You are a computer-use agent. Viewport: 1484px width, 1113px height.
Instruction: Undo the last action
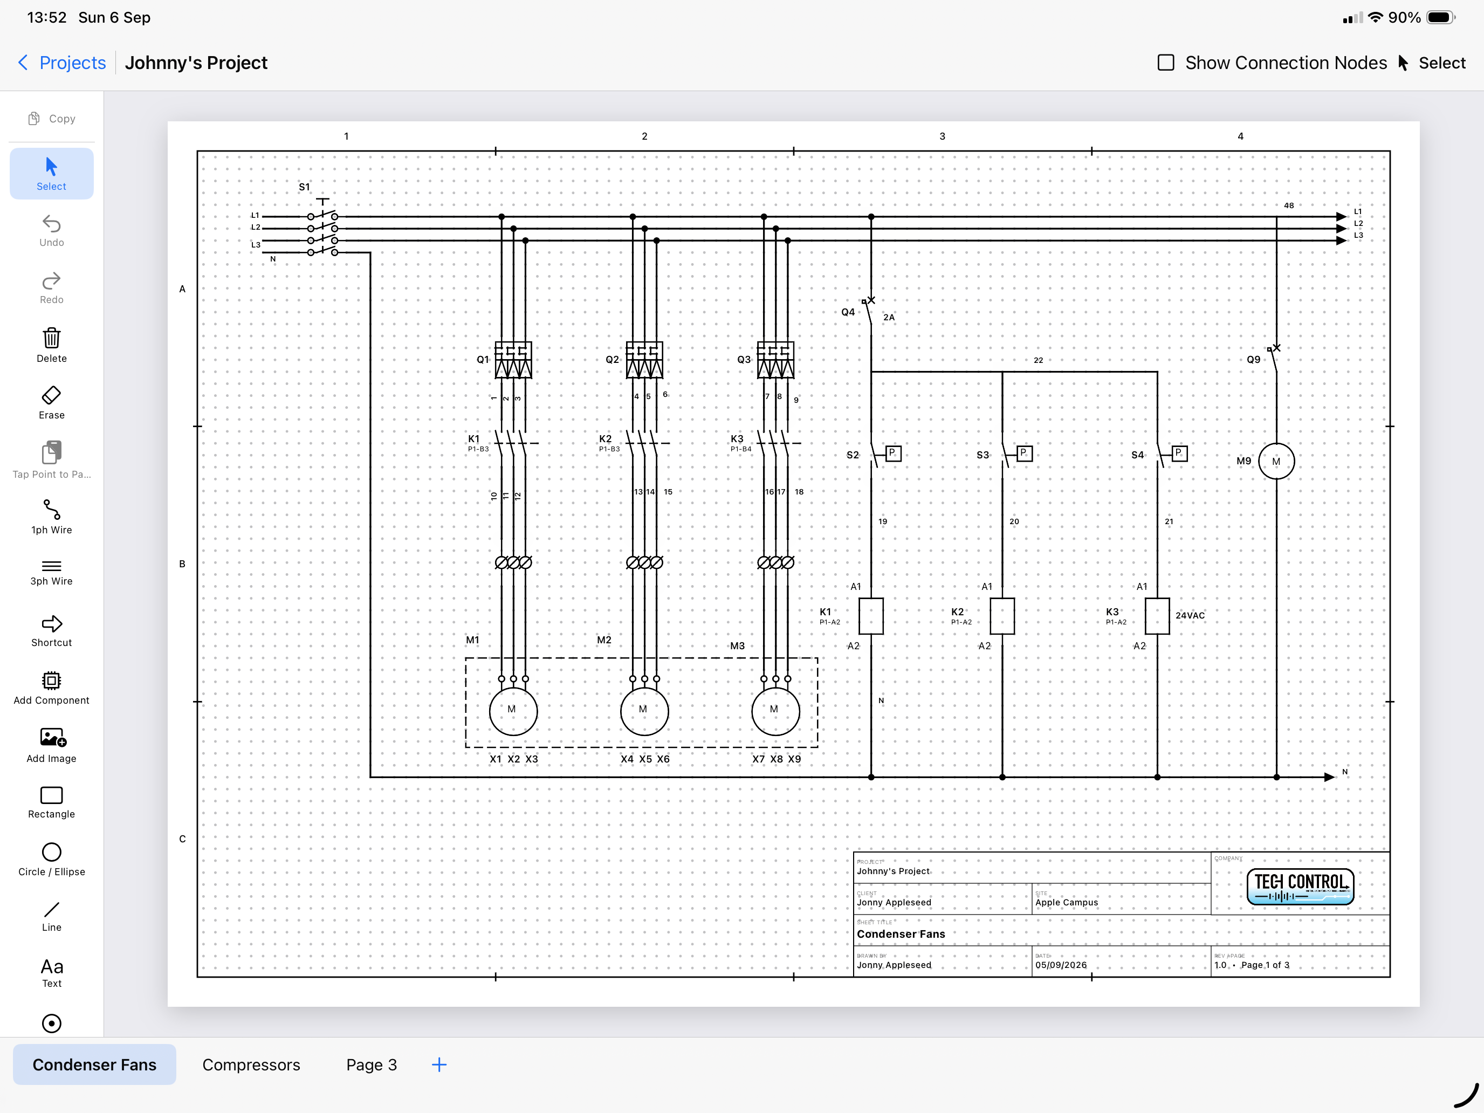click(52, 231)
